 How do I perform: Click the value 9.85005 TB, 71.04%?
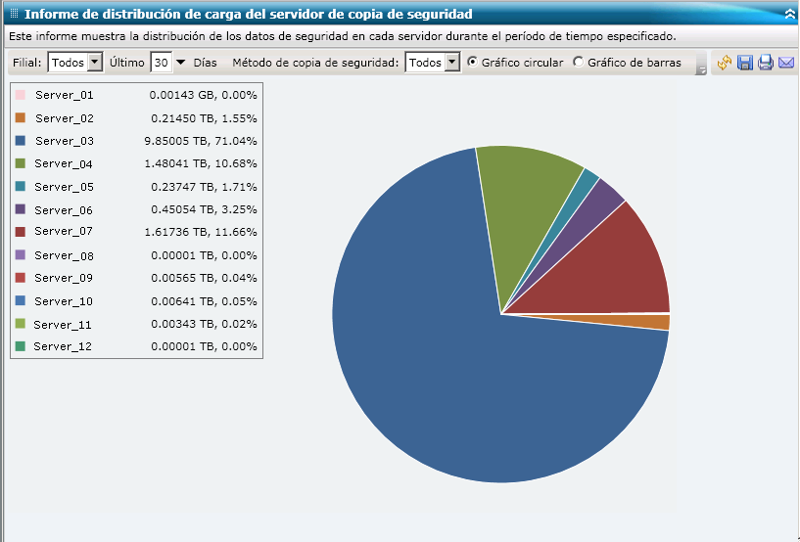201,141
